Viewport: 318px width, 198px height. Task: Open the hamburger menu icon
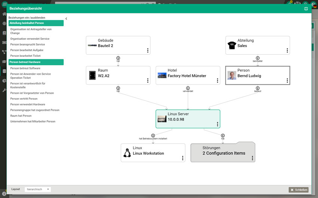click(x=4, y=4)
